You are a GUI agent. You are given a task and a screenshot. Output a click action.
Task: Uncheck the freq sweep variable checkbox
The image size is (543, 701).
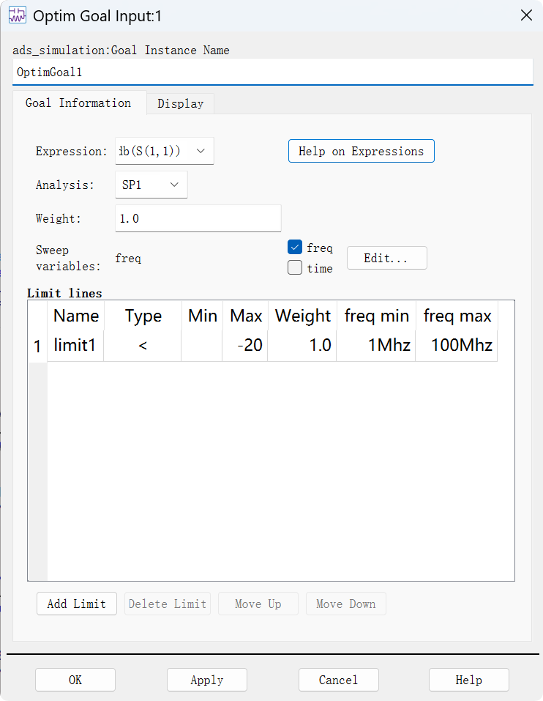(x=295, y=247)
